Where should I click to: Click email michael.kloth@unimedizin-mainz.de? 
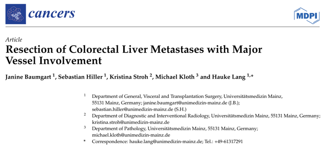[131, 135]
